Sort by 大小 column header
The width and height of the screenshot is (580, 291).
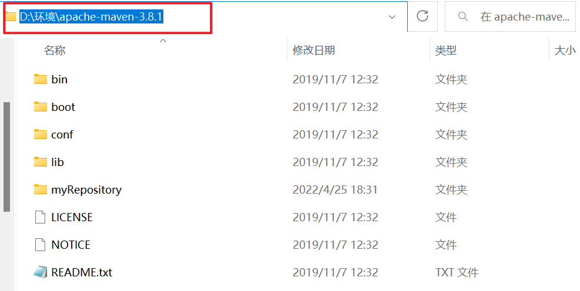pyautogui.click(x=565, y=50)
